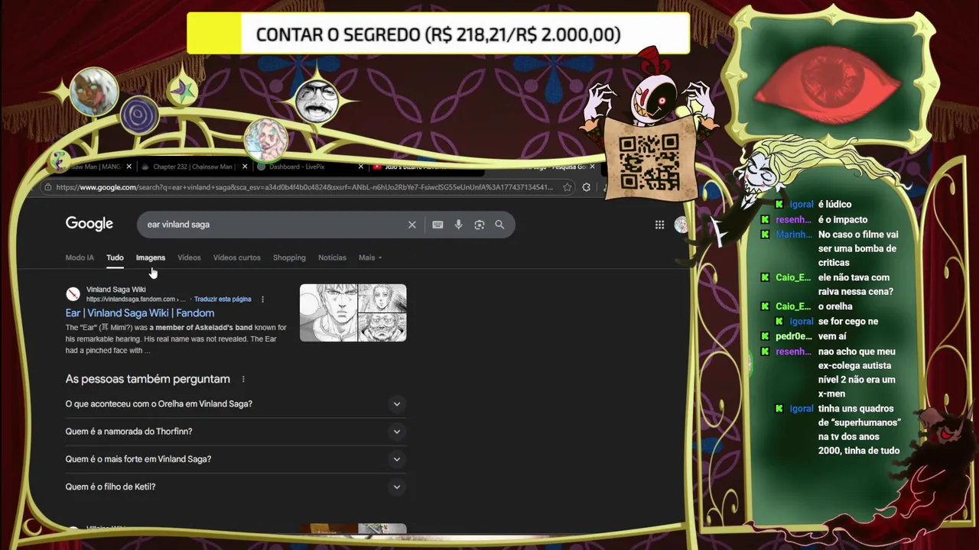
Task: Open the on-screen keyboard input tool
Action: tap(437, 225)
